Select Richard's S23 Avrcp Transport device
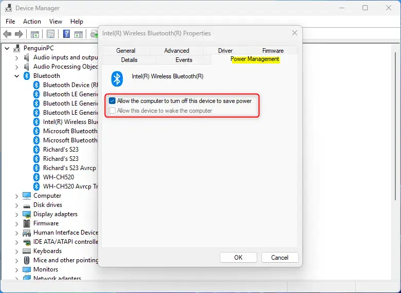This screenshot has width=401, height=293. [69, 168]
